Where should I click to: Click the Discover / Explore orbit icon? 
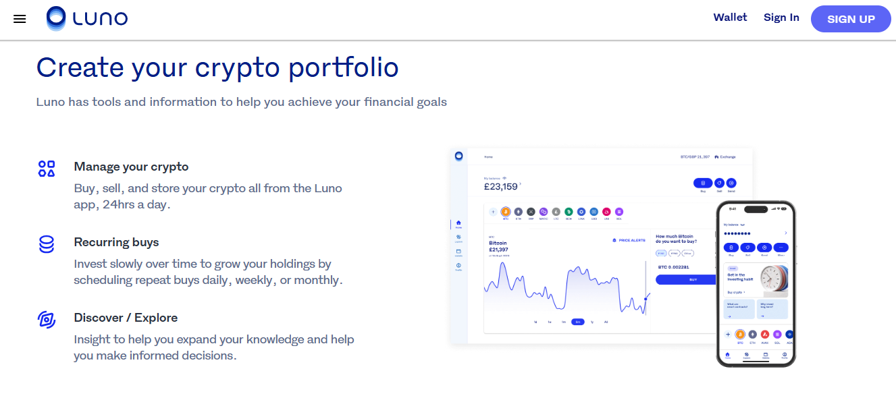click(x=47, y=319)
